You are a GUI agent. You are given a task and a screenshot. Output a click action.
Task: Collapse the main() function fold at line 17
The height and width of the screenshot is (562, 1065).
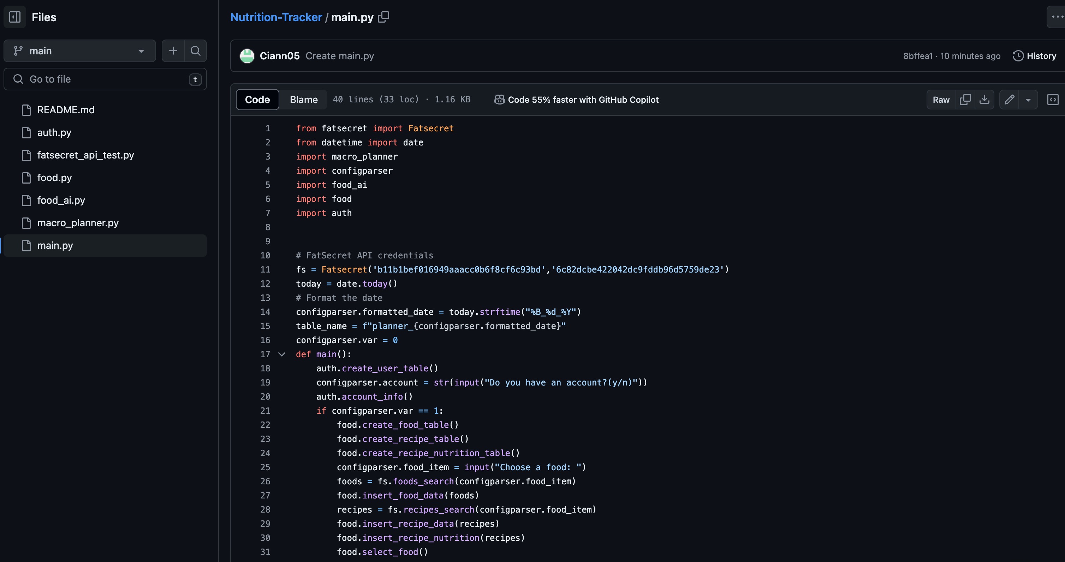point(282,354)
